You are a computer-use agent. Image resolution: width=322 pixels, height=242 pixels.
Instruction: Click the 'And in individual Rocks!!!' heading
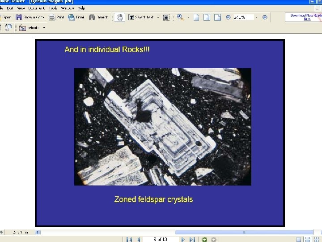pyautogui.click(x=107, y=49)
